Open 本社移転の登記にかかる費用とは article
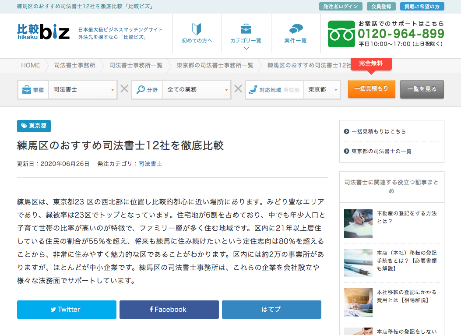Image resolution: width=461 pixels, height=335 pixels. coord(407,296)
